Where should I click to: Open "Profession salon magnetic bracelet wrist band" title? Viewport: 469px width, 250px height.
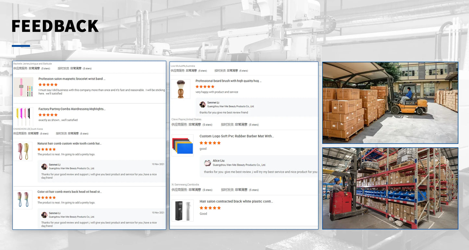[72, 79]
